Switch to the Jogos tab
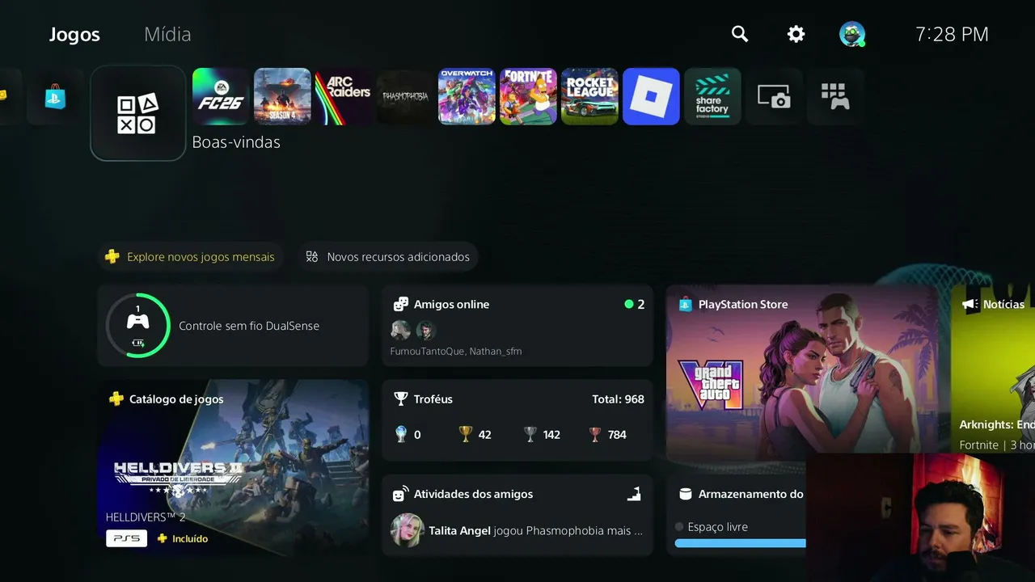 [x=74, y=35]
